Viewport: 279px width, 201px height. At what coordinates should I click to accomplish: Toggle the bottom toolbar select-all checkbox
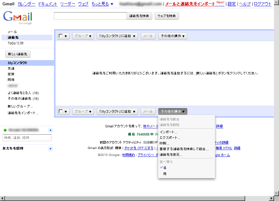coord(61,111)
